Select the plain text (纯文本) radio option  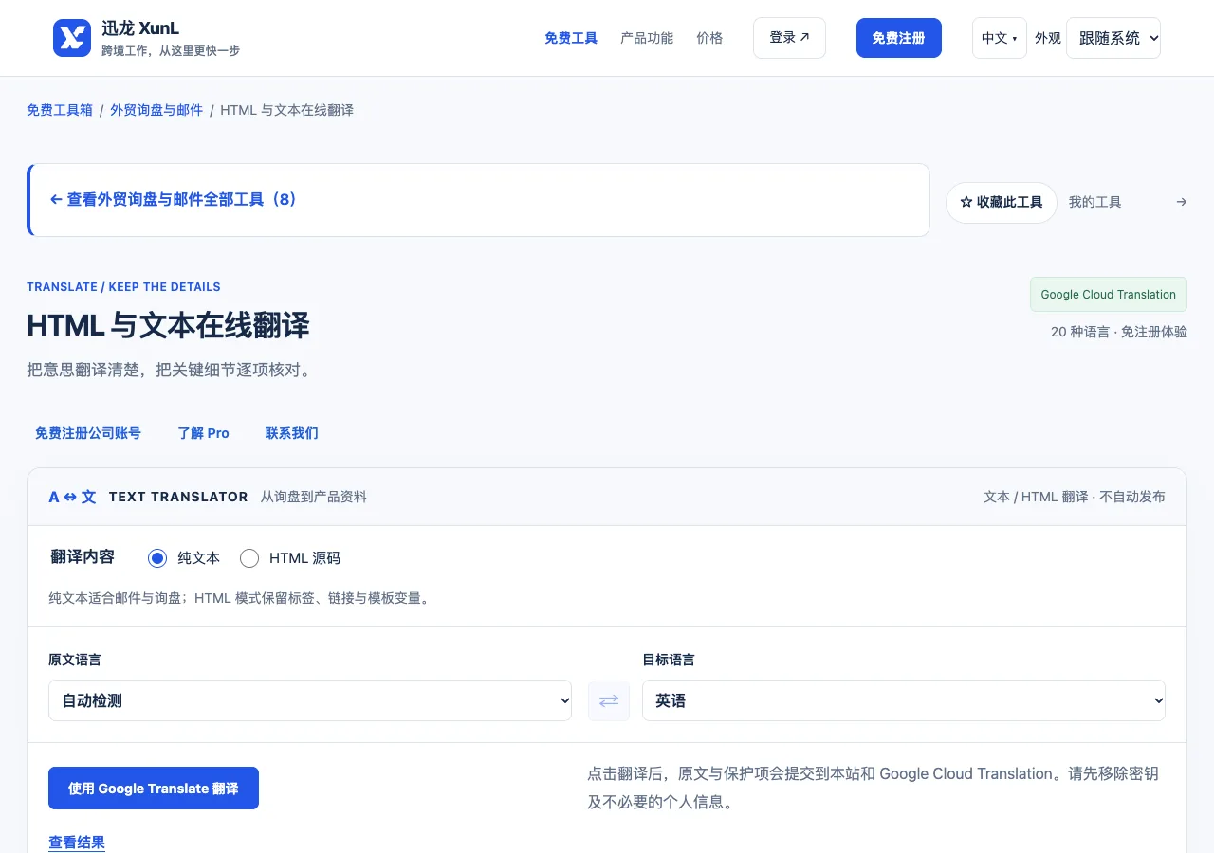click(157, 558)
